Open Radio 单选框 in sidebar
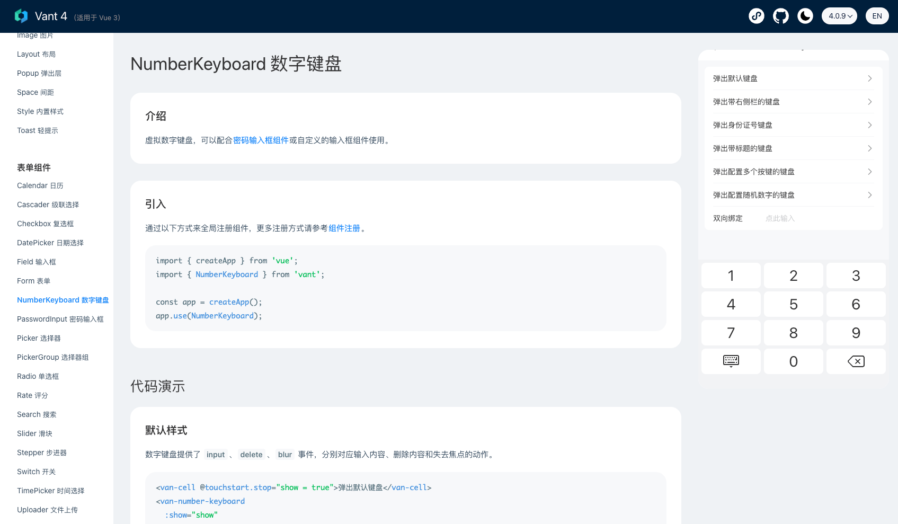898x524 pixels. tap(38, 376)
